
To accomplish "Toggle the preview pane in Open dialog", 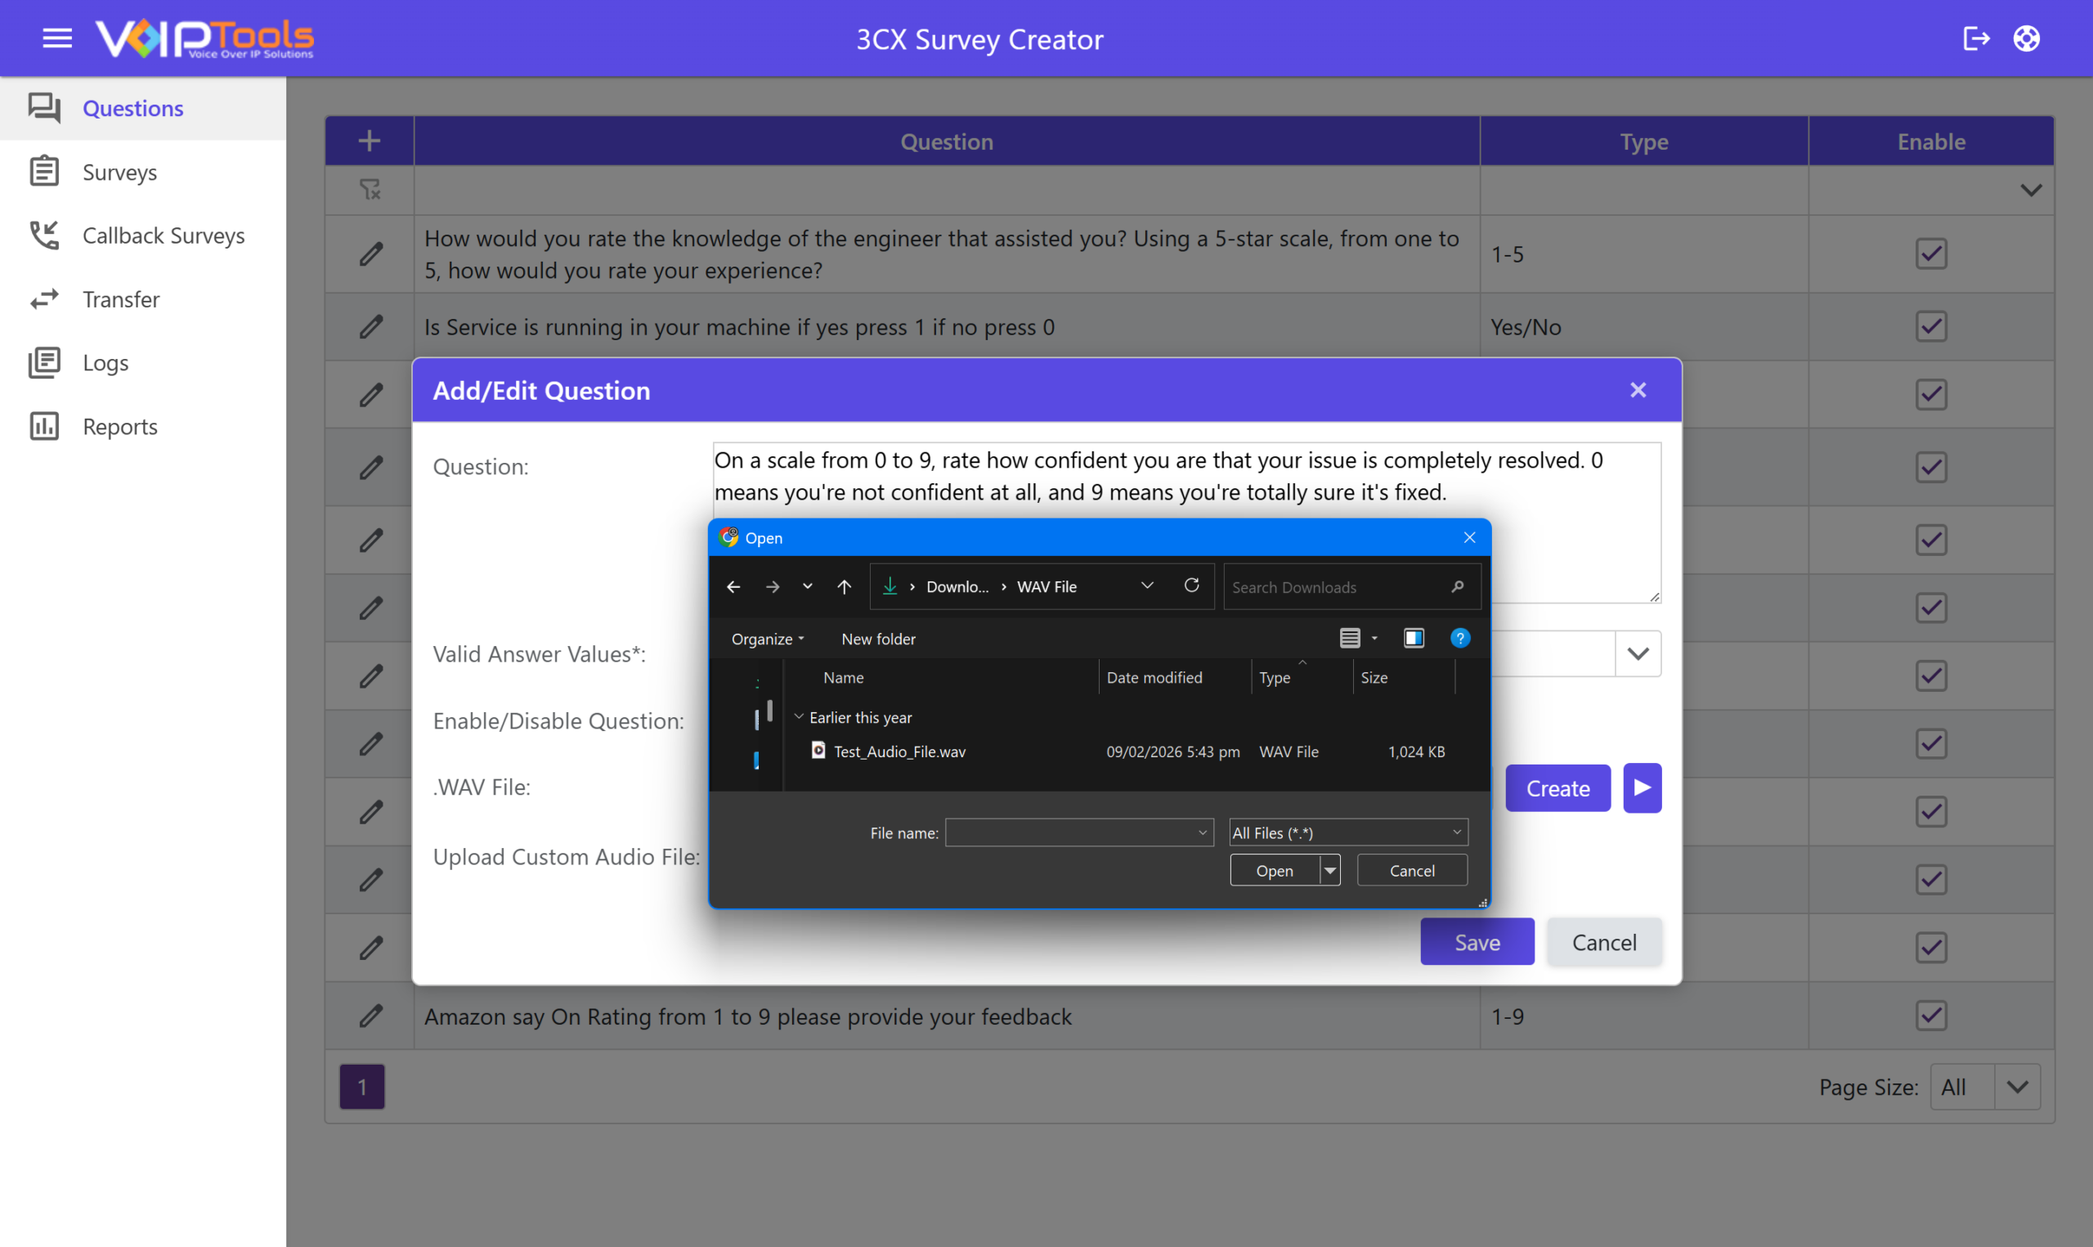I will [x=1414, y=639].
